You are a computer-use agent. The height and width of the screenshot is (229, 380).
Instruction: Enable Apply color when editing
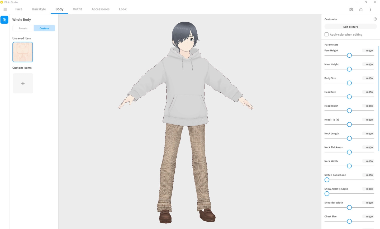[326, 34]
